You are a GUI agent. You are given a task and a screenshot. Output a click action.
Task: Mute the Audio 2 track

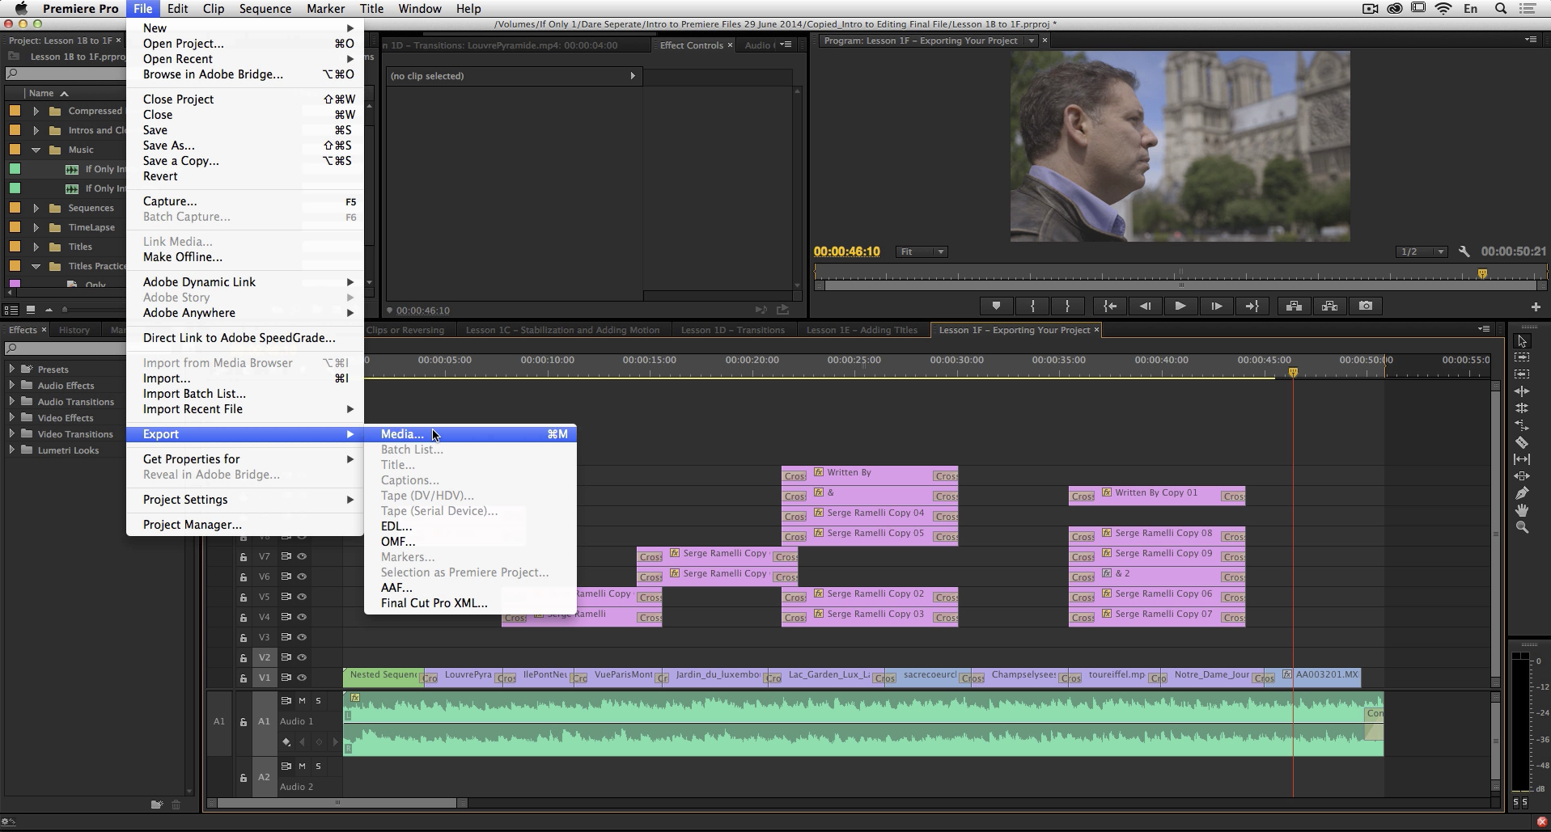coord(302,766)
